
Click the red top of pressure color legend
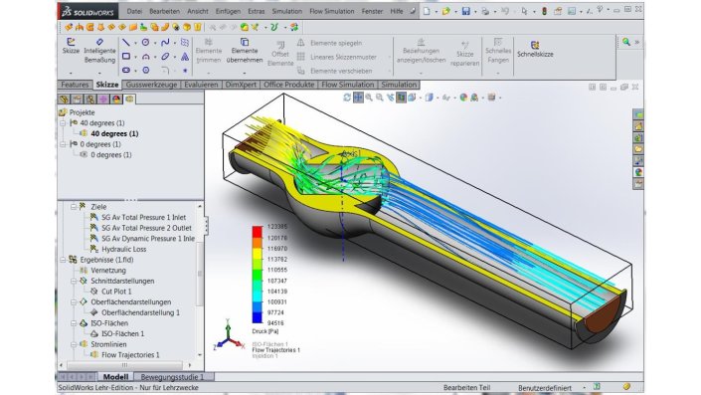click(x=258, y=232)
